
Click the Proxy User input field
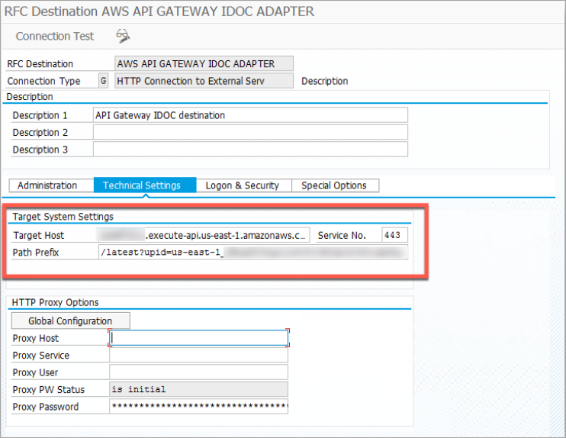pyautogui.click(x=198, y=372)
